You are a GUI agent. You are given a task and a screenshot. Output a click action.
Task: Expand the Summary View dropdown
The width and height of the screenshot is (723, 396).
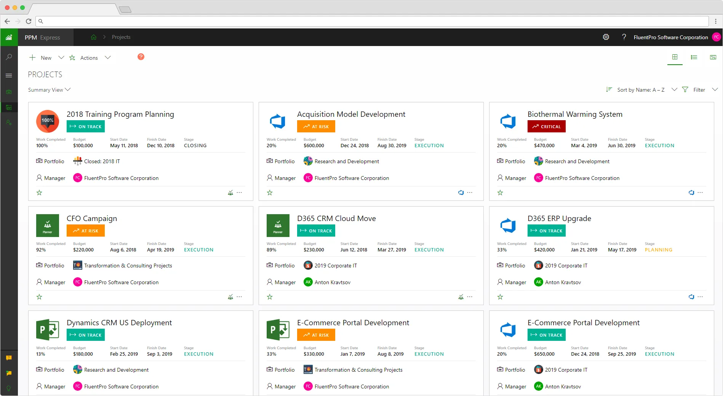tap(49, 89)
